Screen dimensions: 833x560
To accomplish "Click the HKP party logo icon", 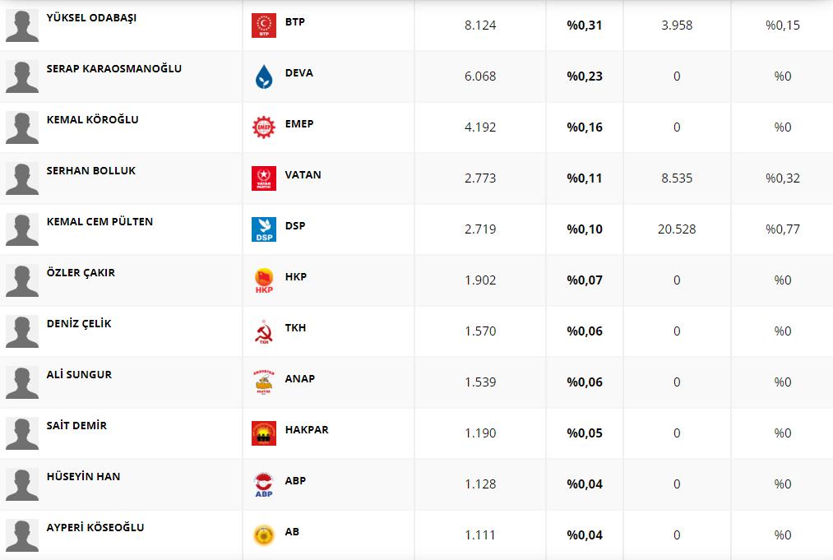I will 263,280.
